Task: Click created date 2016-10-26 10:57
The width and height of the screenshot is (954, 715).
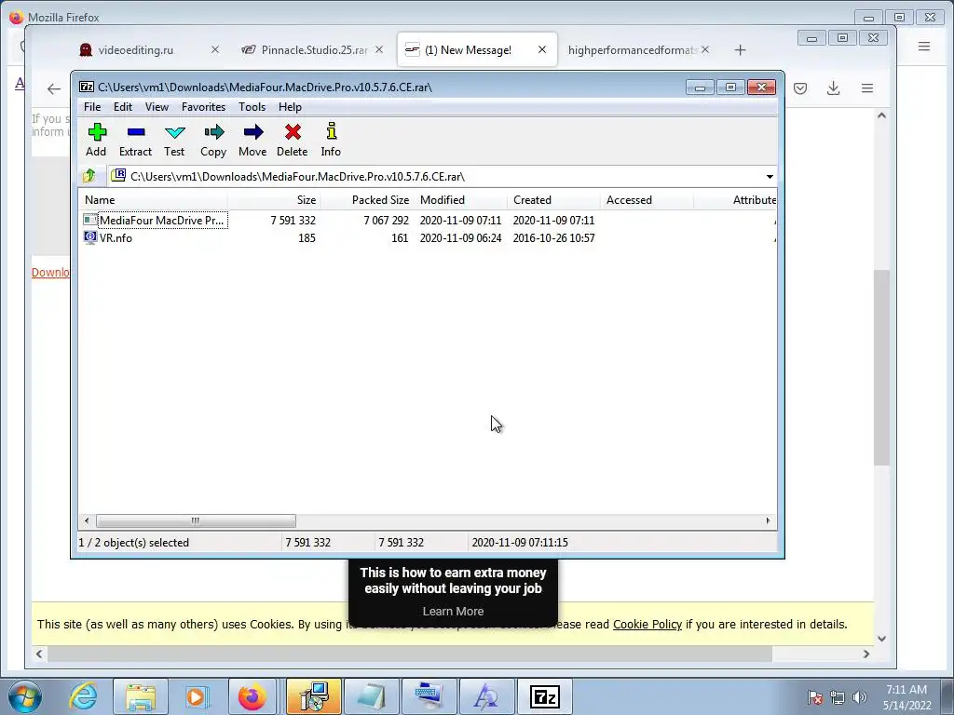Action: pyautogui.click(x=553, y=237)
